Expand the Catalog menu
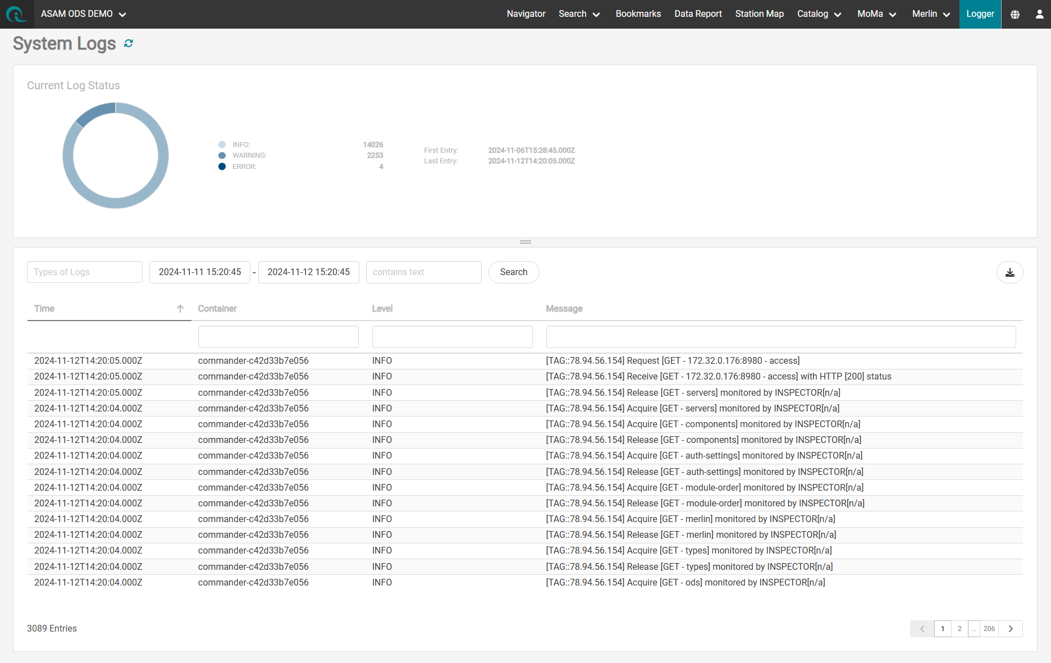The height and width of the screenshot is (663, 1051). tap(819, 14)
